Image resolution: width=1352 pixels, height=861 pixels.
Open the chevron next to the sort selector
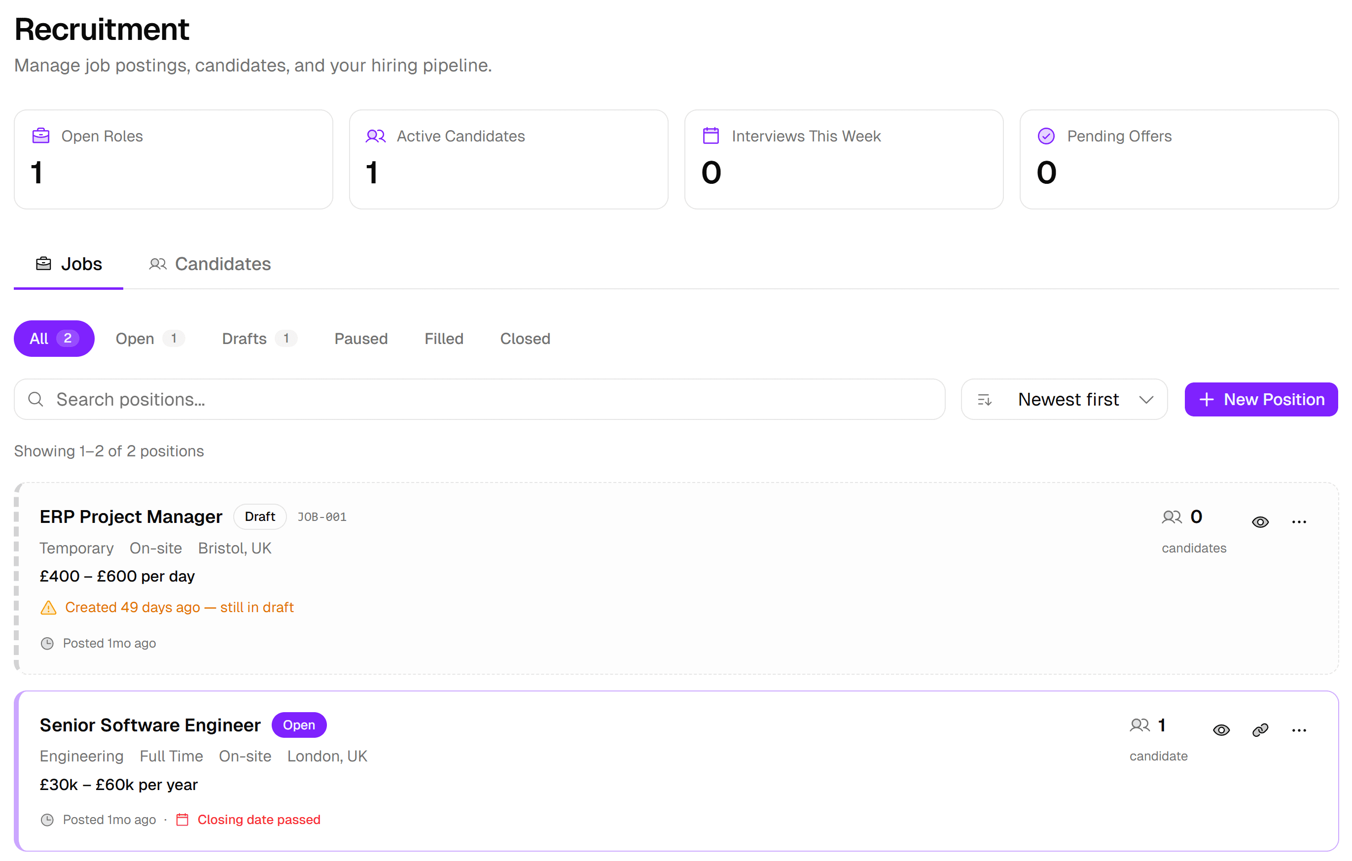pyautogui.click(x=1146, y=399)
